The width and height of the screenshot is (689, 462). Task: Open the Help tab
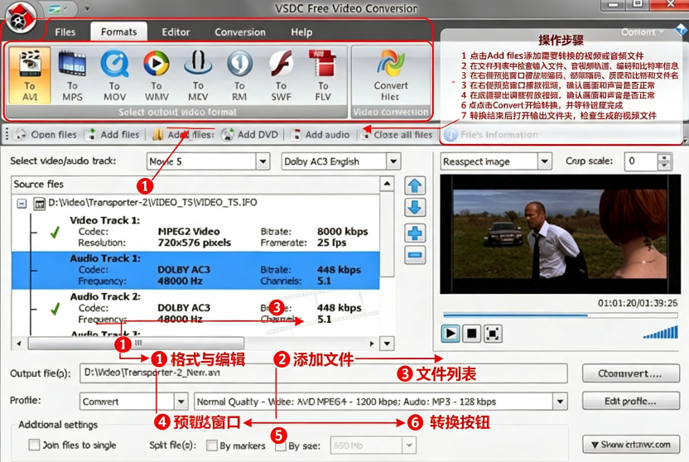click(x=301, y=32)
